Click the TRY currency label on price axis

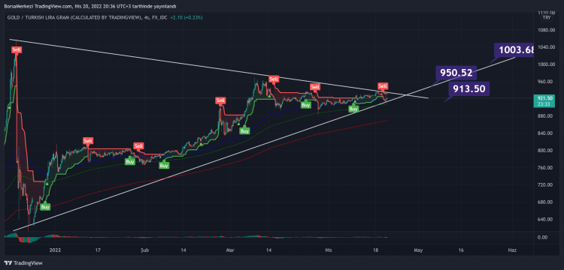click(547, 17)
